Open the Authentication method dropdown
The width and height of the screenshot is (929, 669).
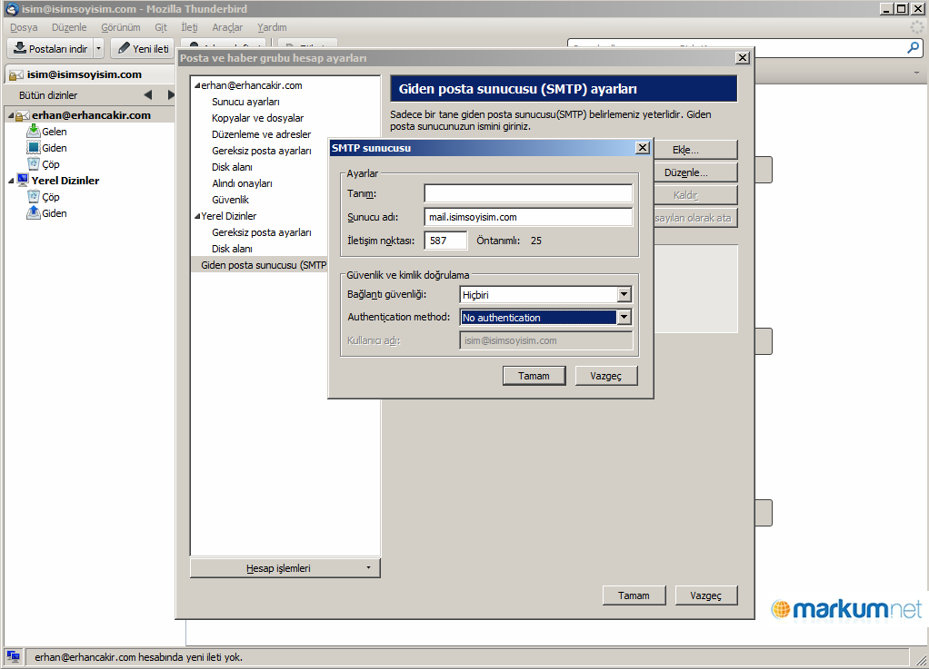tap(624, 318)
